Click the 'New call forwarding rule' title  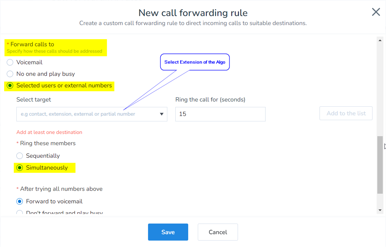193,13
